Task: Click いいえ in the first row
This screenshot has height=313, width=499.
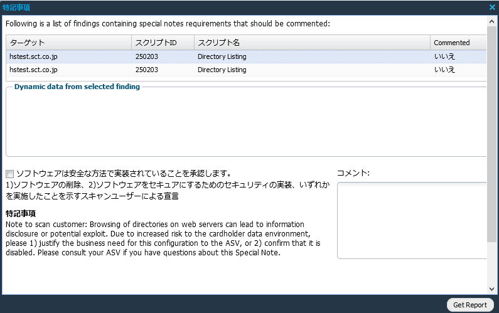Action: [x=444, y=56]
